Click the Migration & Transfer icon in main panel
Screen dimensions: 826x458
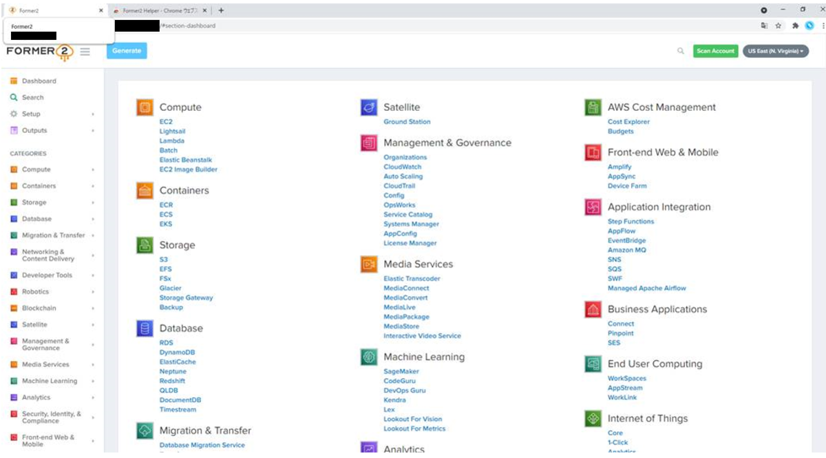coord(145,430)
